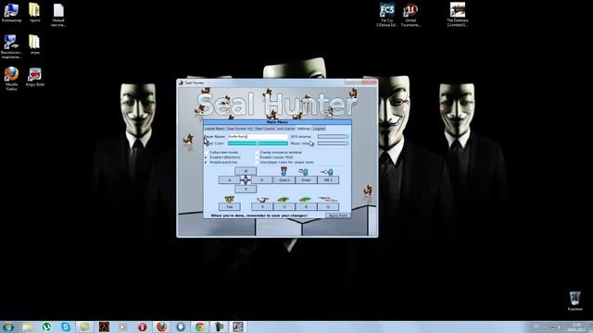Click the icon above the Tab key button
This screenshot has height=333, width=593.
[x=229, y=199]
